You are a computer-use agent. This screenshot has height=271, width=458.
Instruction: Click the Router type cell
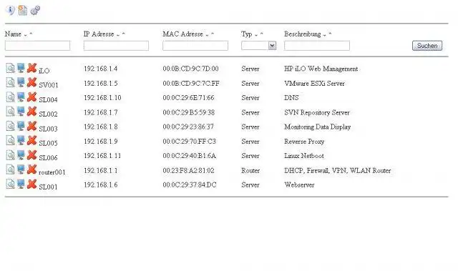coord(250,171)
